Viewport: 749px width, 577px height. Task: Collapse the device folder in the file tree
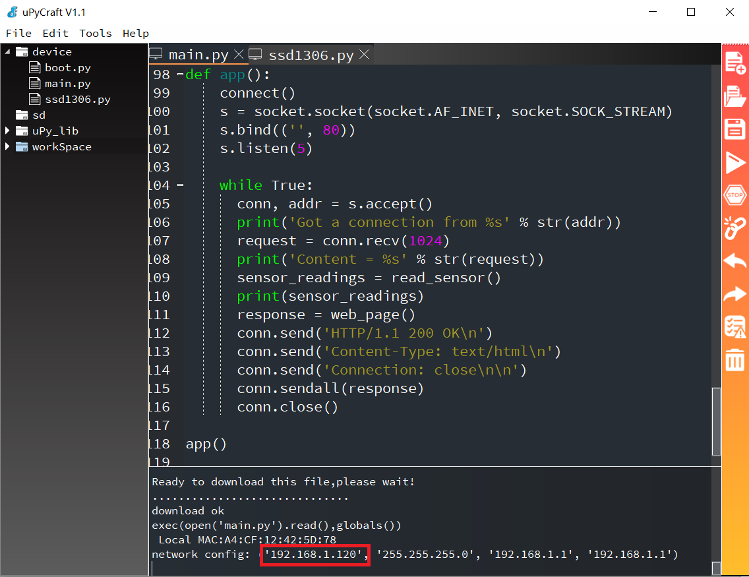coord(7,51)
